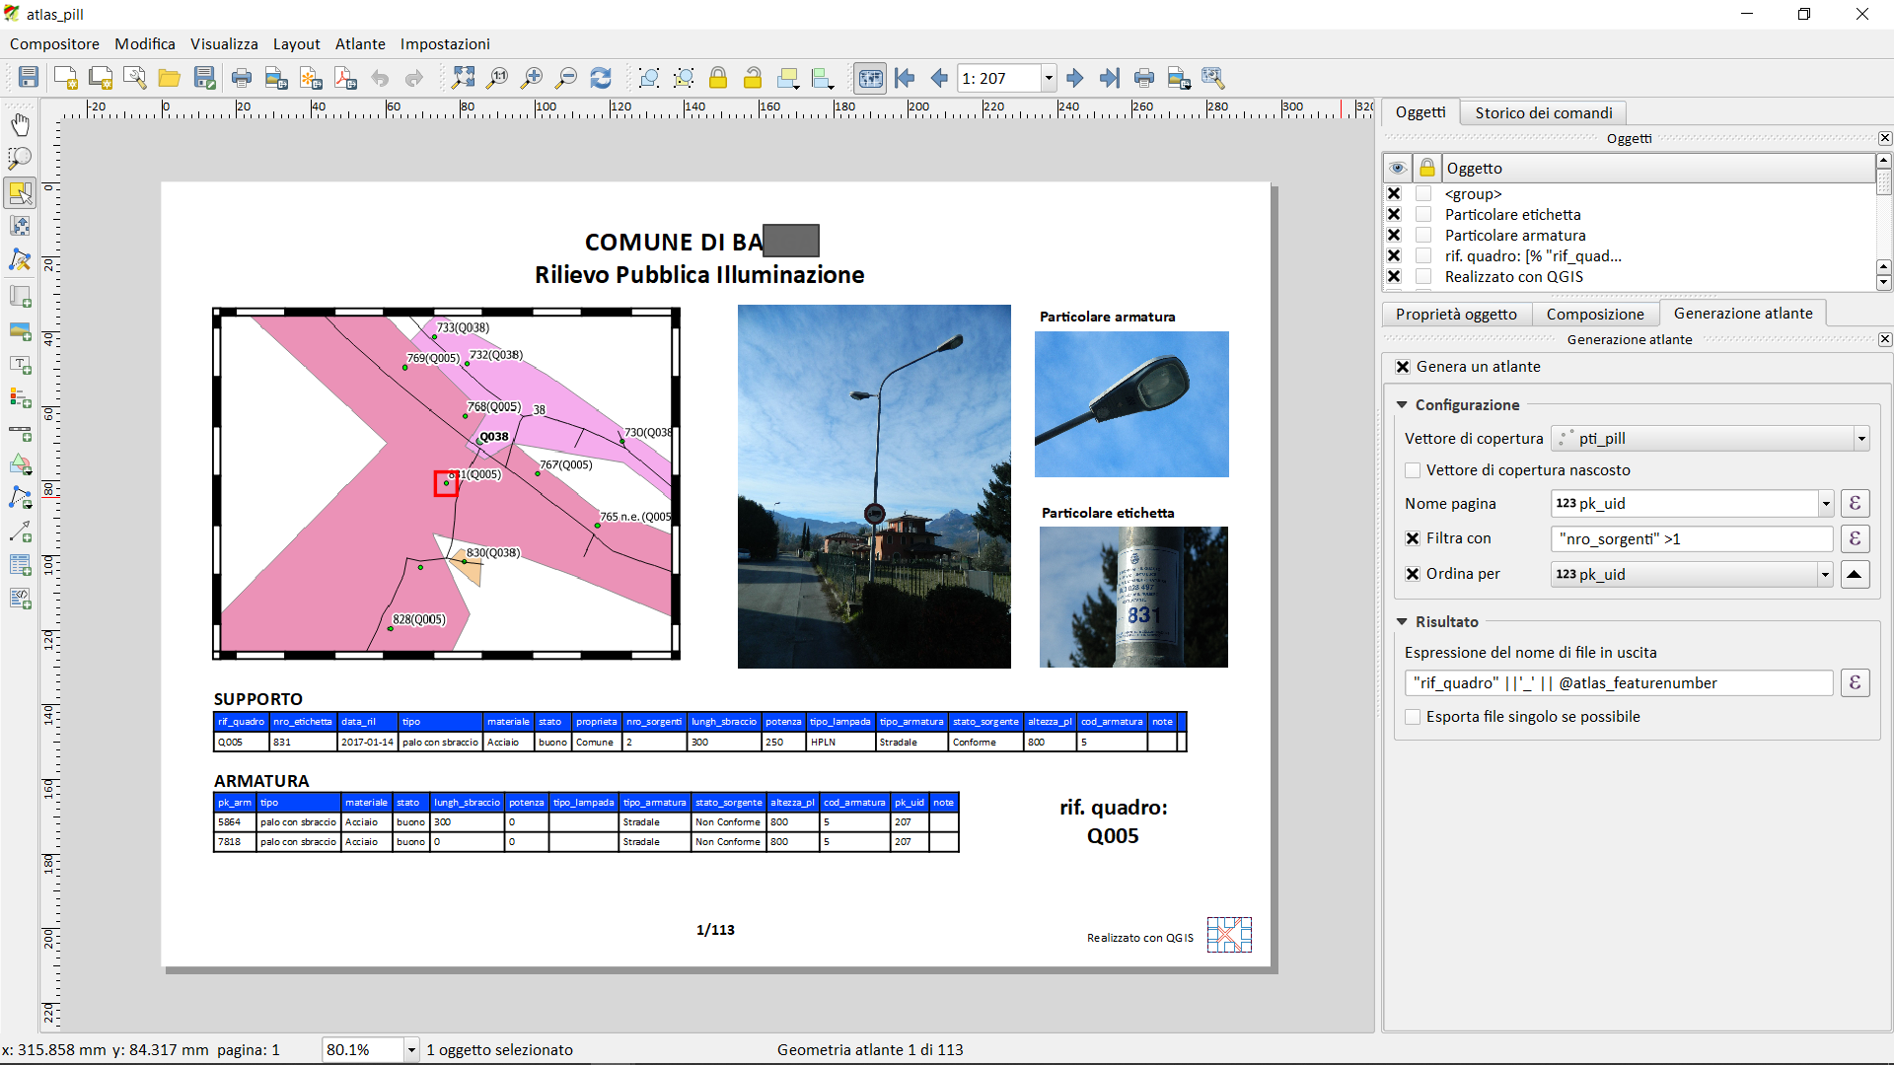
Task: Click the Save project icon
Action: tap(29, 78)
